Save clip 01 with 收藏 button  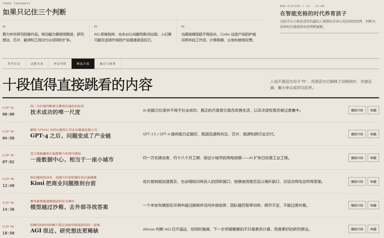[373, 110]
